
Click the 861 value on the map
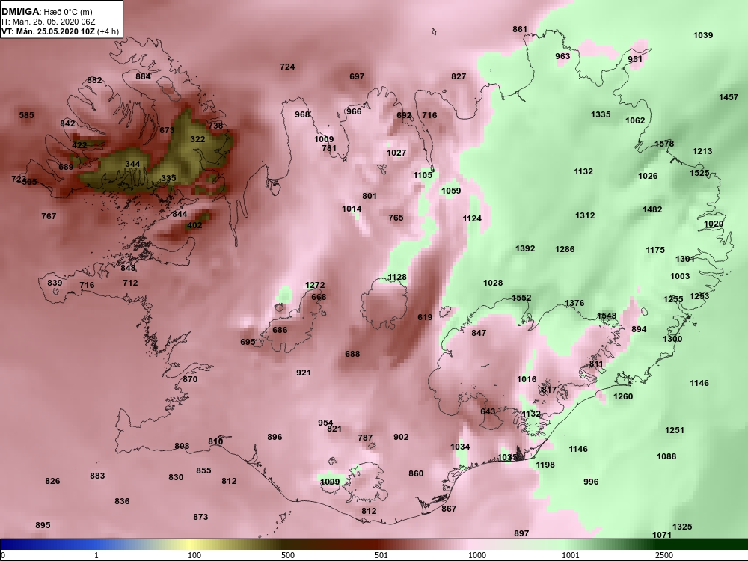(x=520, y=30)
